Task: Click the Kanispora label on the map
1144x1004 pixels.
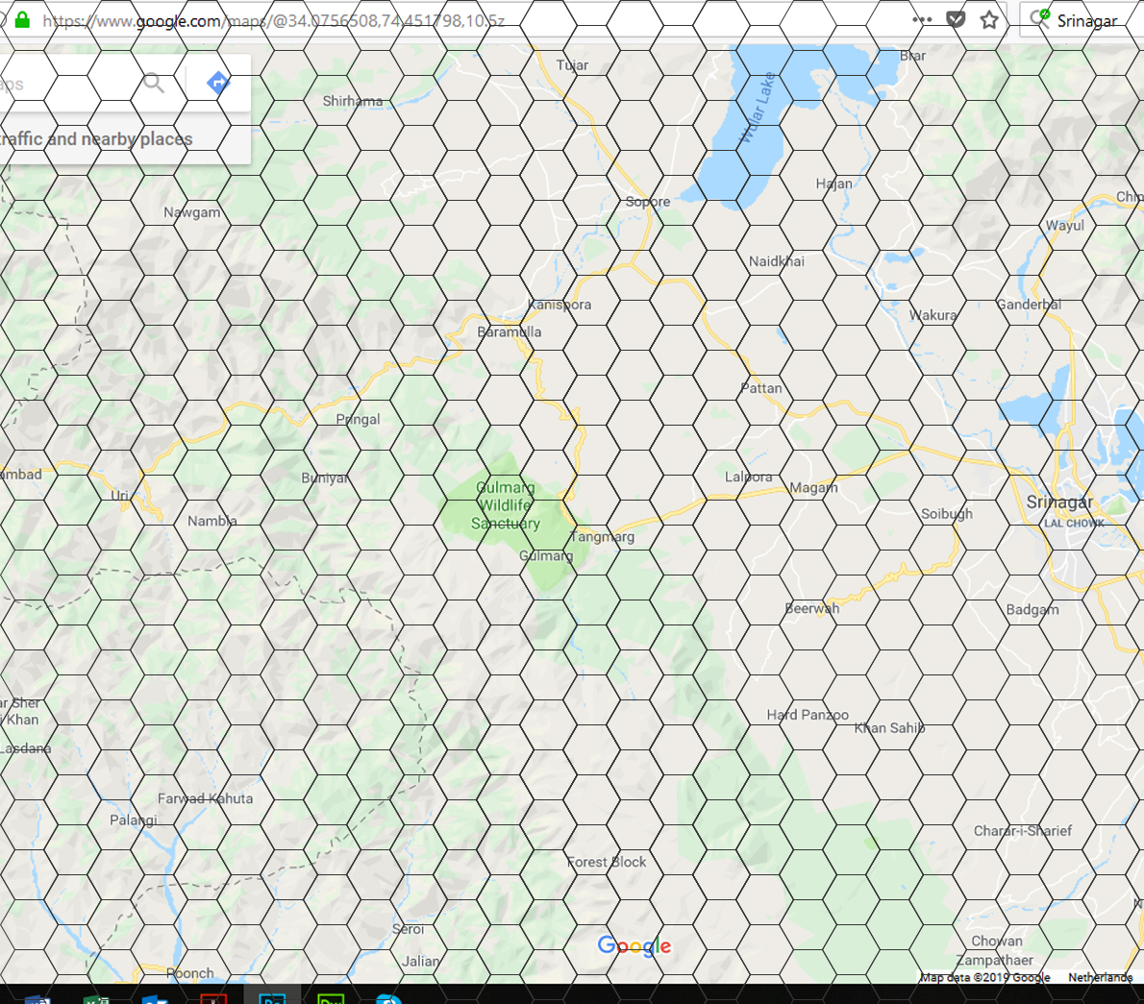Action: tap(560, 304)
